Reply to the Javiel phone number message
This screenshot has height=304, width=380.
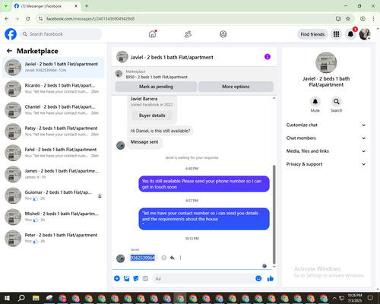(x=173, y=258)
